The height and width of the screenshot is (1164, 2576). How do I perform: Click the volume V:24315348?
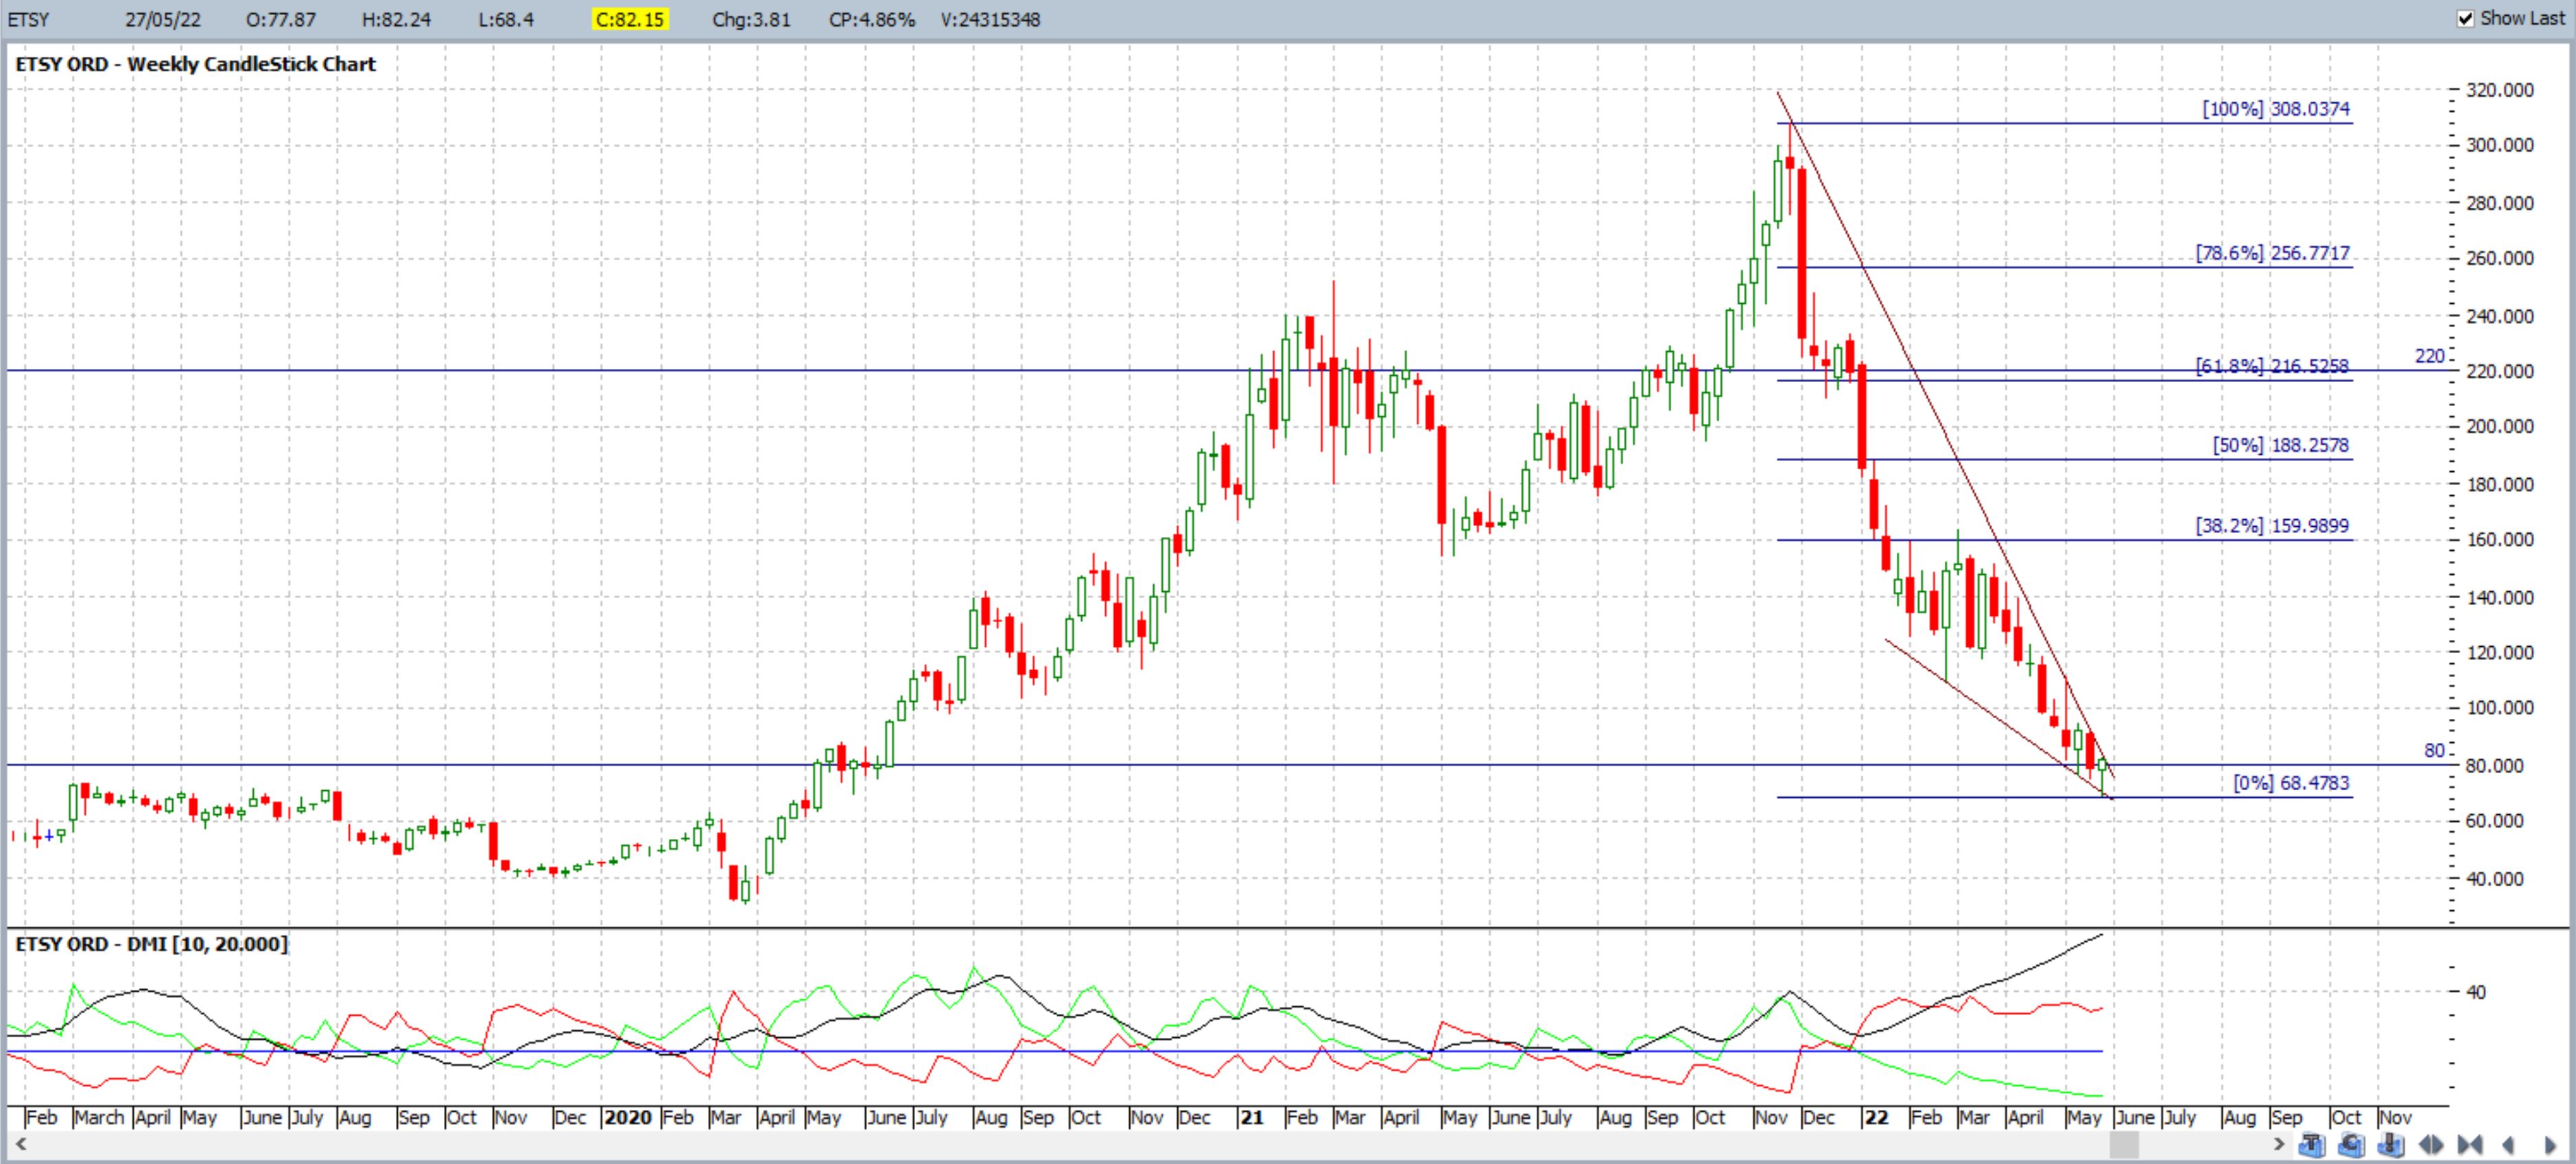[990, 19]
